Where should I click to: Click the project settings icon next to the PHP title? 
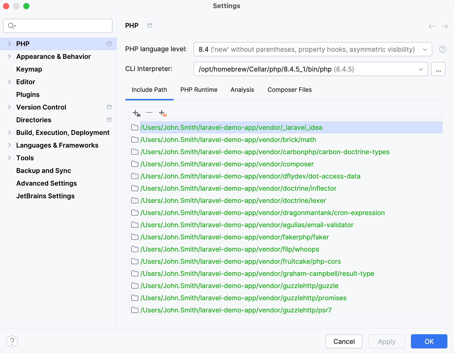[x=150, y=25]
